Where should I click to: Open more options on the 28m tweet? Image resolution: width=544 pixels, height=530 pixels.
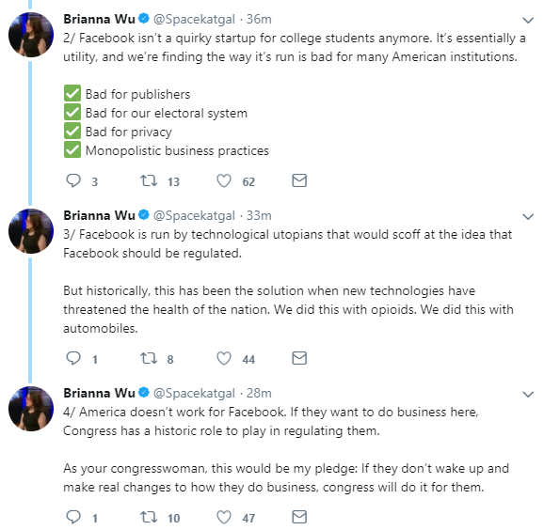528,394
